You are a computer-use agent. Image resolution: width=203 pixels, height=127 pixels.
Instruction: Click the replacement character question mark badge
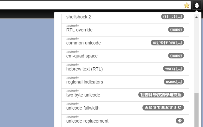(x=180, y=121)
